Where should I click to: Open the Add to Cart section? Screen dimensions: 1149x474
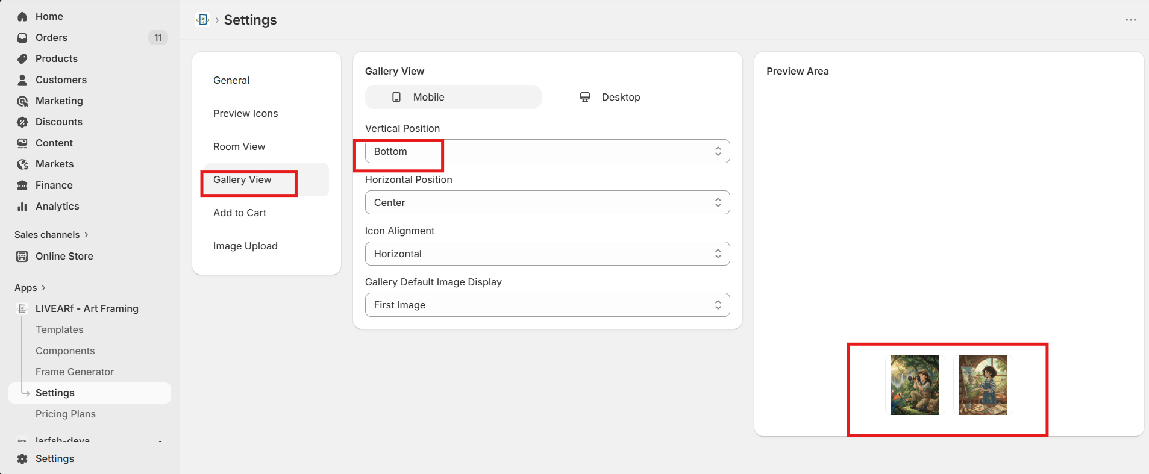point(266,213)
